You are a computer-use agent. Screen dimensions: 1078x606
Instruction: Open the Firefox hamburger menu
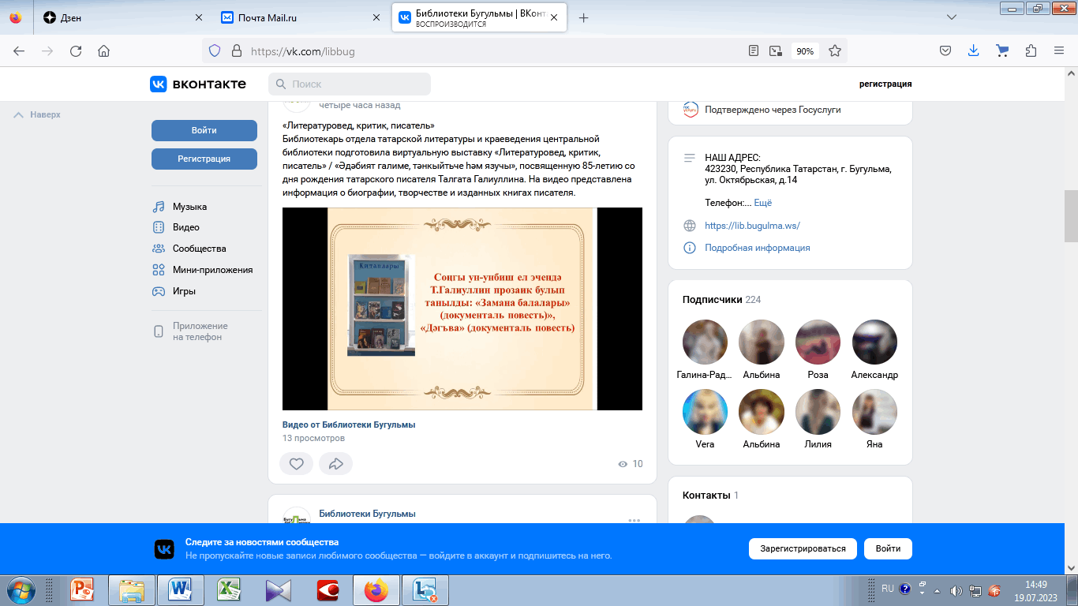pos(1059,50)
